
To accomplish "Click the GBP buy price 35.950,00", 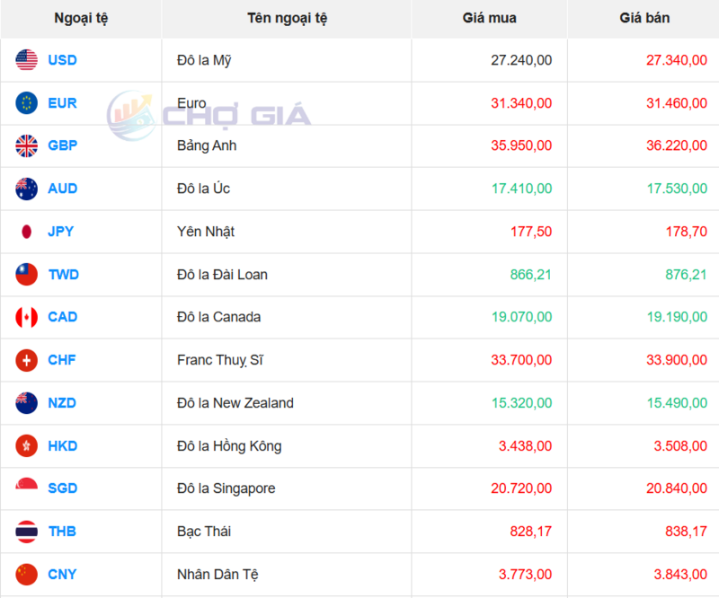I will point(520,145).
